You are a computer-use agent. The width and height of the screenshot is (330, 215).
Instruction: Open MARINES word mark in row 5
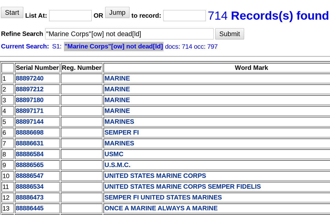tap(119, 122)
